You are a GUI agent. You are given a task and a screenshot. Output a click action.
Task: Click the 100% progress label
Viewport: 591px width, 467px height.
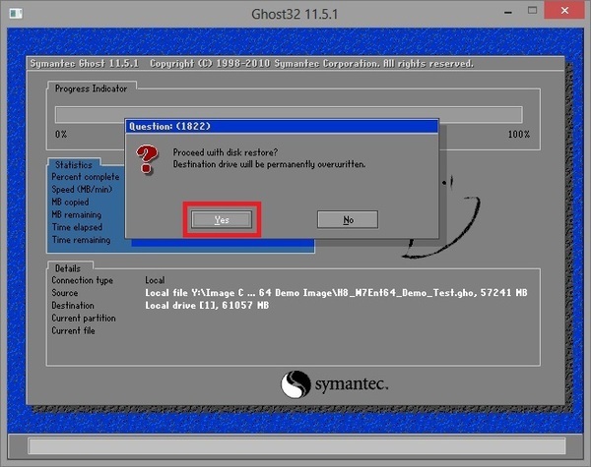[518, 135]
